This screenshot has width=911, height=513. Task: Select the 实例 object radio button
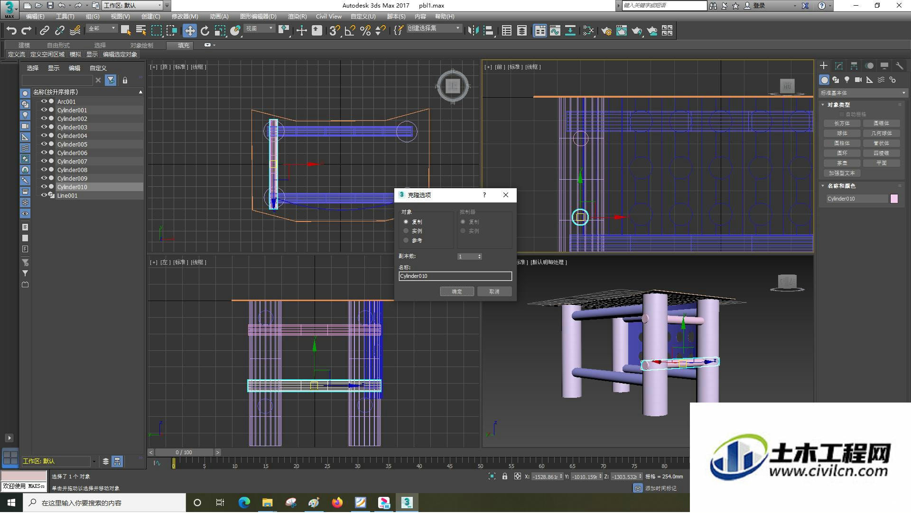[406, 231]
